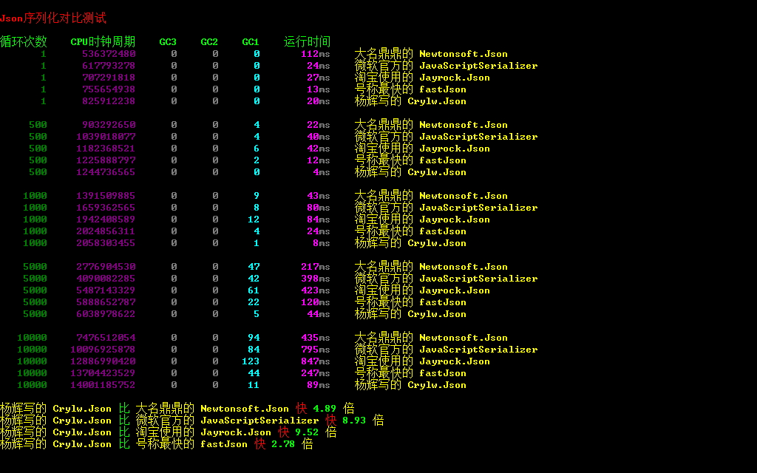Select CPU cycle value 1039018077
Image resolution: width=757 pixels, height=473 pixels.
(106, 137)
